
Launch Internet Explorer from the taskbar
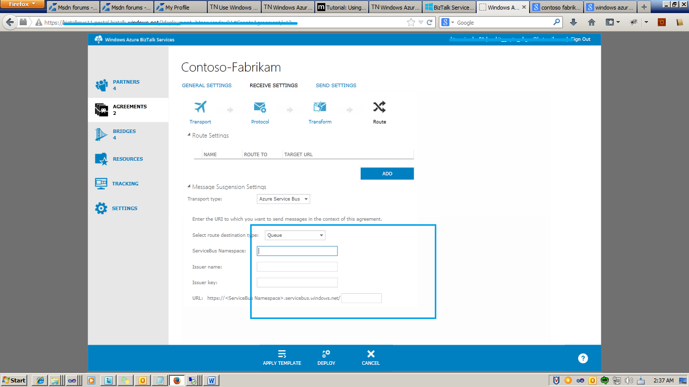pos(40,380)
